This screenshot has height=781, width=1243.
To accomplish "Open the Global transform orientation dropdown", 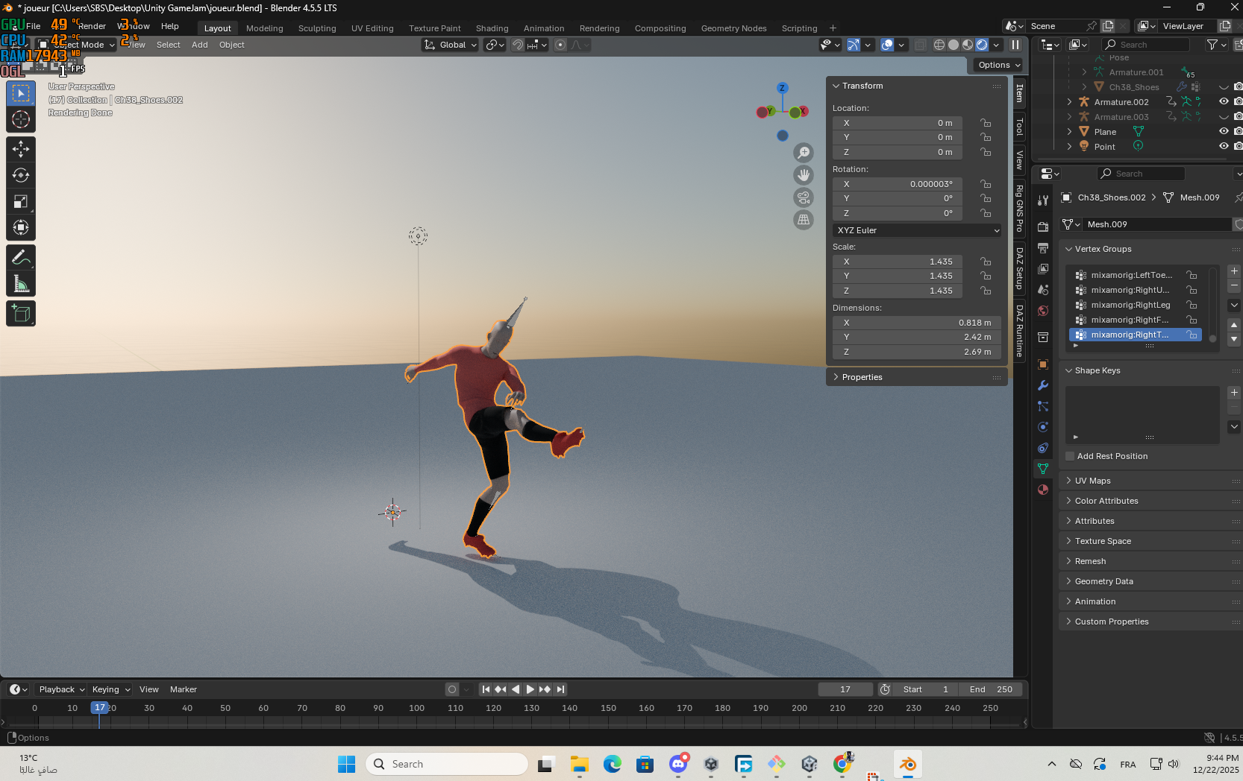I will tap(451, 45).
